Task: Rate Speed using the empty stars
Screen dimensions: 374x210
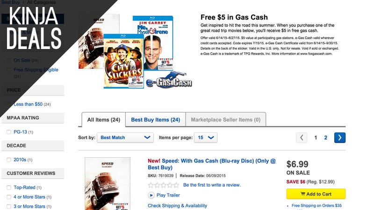Action: (163, 185)
